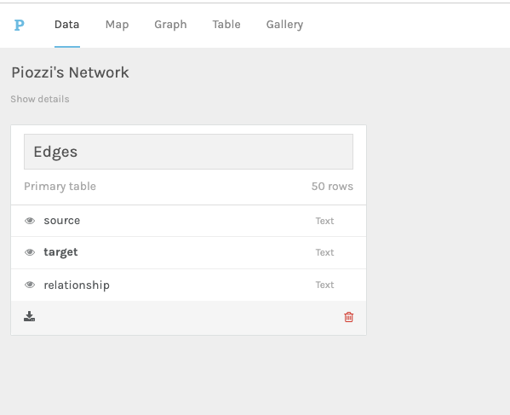510x415 pixels.
Task: Switch to the Map tab
Action: 117,25
